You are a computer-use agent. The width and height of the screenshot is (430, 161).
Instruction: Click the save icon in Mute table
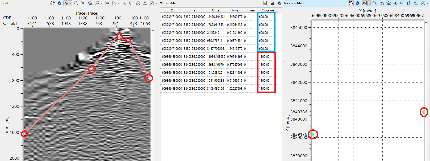(272, 3)
